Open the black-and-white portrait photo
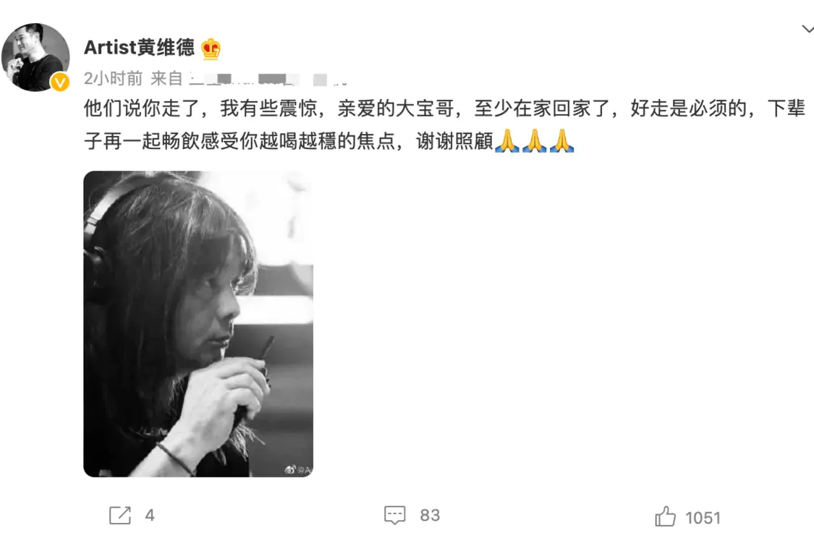The image size is (814, 536). click(x=198, y=324)
